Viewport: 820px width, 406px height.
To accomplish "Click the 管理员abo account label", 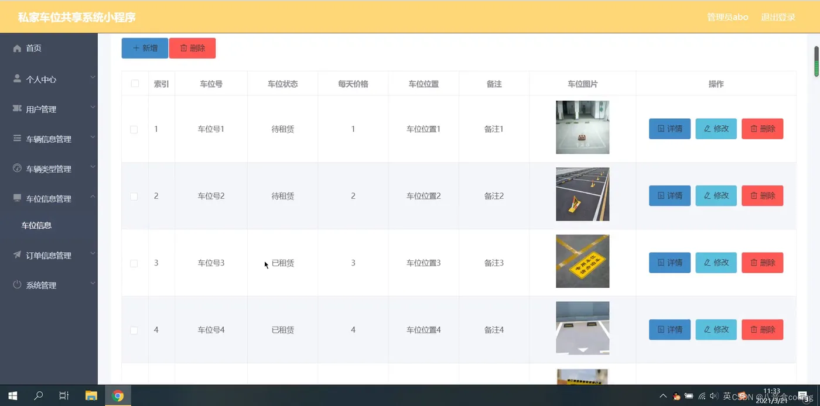I will click(727, 17).
